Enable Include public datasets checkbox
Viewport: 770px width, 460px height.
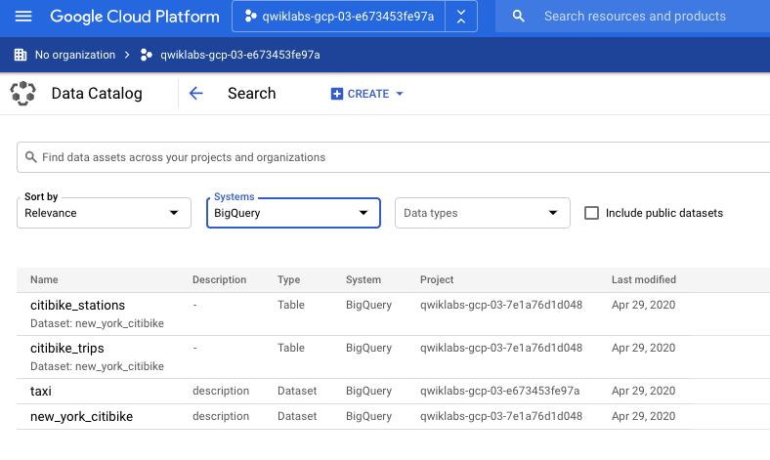(592, 213)
